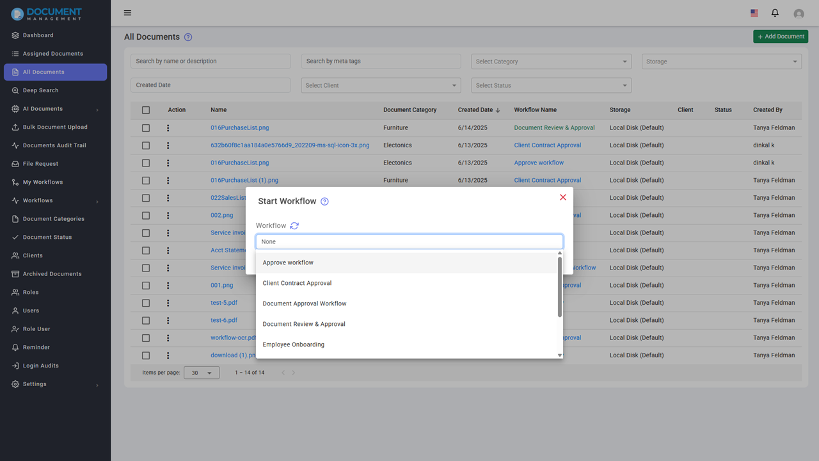Open the Select Status dropdown
The height and width of the screenshot is (461, 819).
pyautogui.click(x=552, y=85)
